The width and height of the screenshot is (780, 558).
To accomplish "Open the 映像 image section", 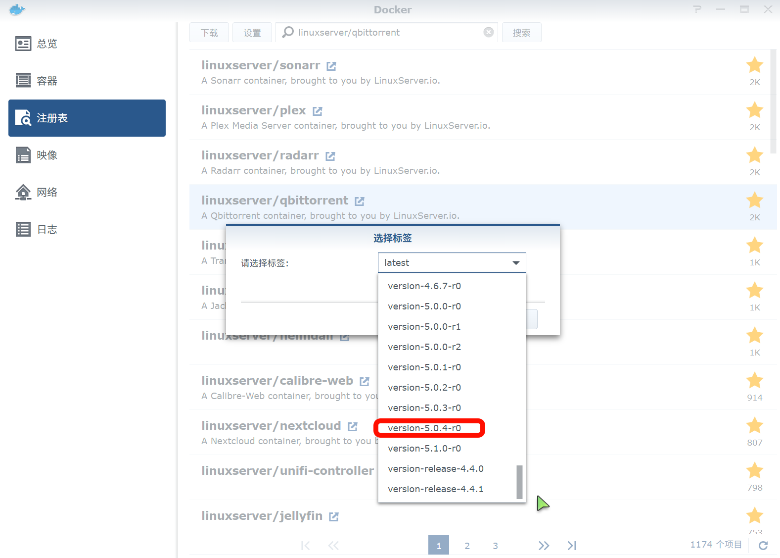I will (87, 155).
